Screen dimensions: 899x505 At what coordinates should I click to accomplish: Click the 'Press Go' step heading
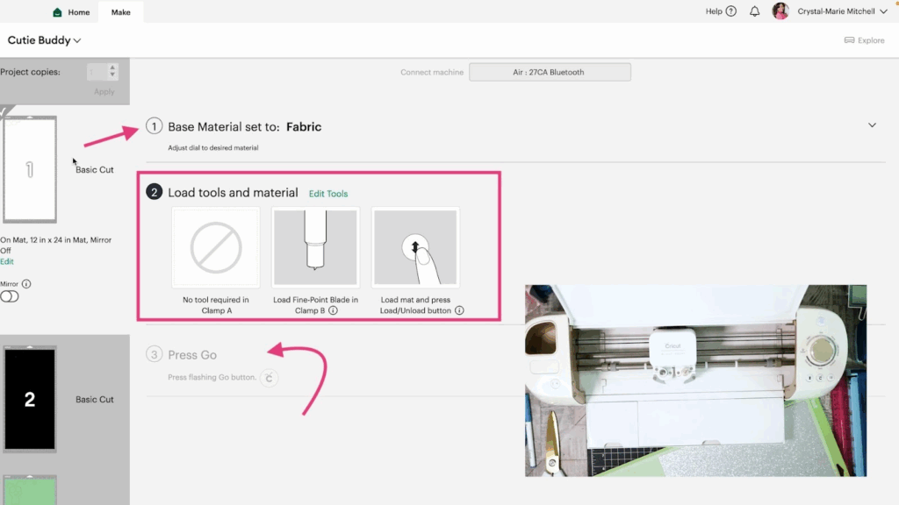[x=192, y=355]
